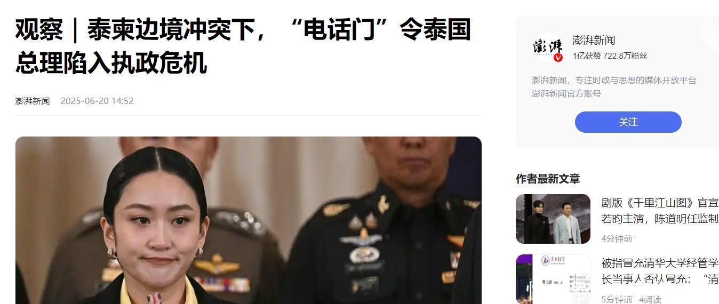
Task: Click the 澎湃新闻 author link under the headline
Action: (x=33, y=101)
